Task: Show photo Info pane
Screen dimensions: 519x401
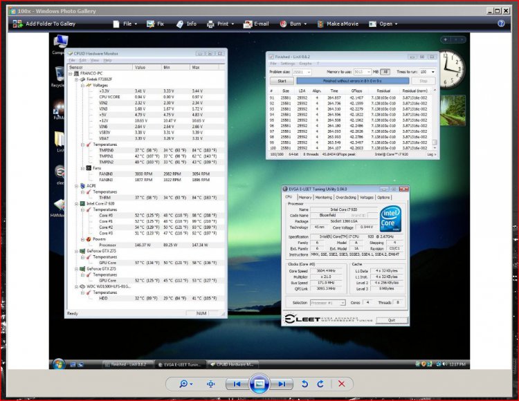Action: 186,24
